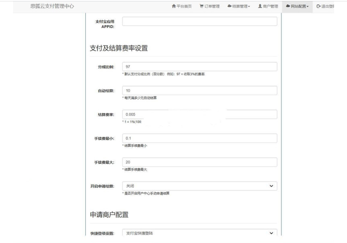Open the 思狐云支付管理中心 brand link
The width and height of the screenshot is (347, 243).
(x=52, y=6)
